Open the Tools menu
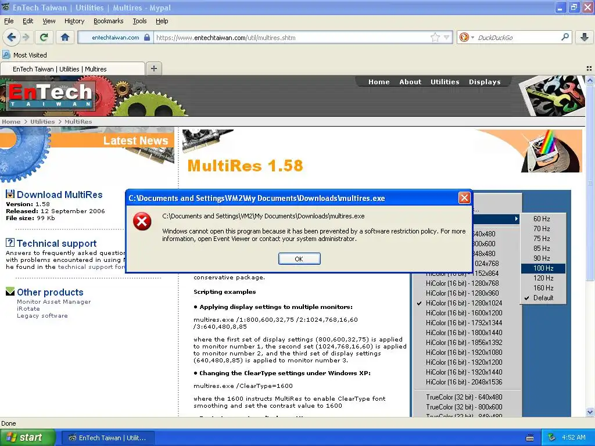The width and height of the screenshot is (595, 446). pyautogui.click(x=139, y=21)
